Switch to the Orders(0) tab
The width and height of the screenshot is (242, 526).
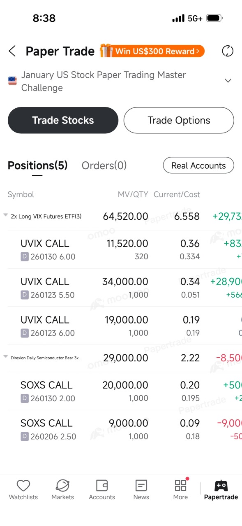pyautogui.click(x=104, y=165)
